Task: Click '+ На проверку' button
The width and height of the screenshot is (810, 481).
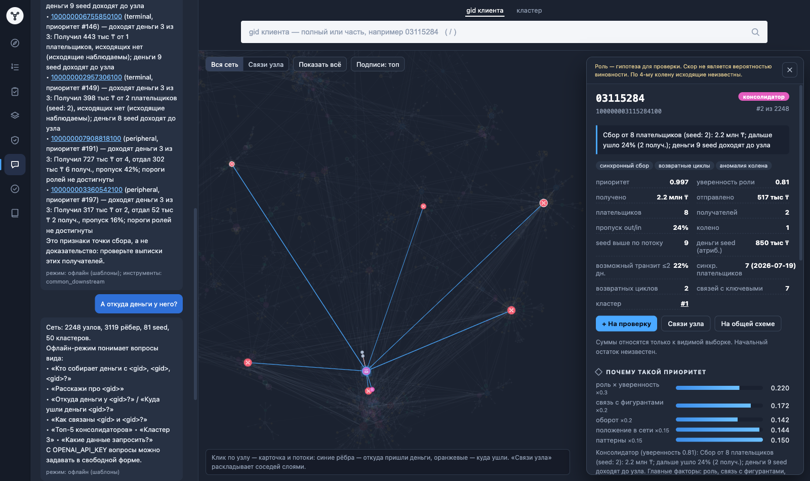Action: point(626,324)
